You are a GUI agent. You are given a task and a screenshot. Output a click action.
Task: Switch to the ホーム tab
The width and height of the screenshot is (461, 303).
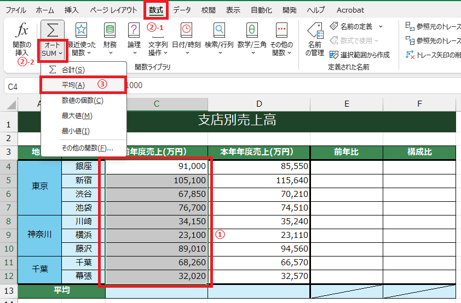click(x=45, y=10)
